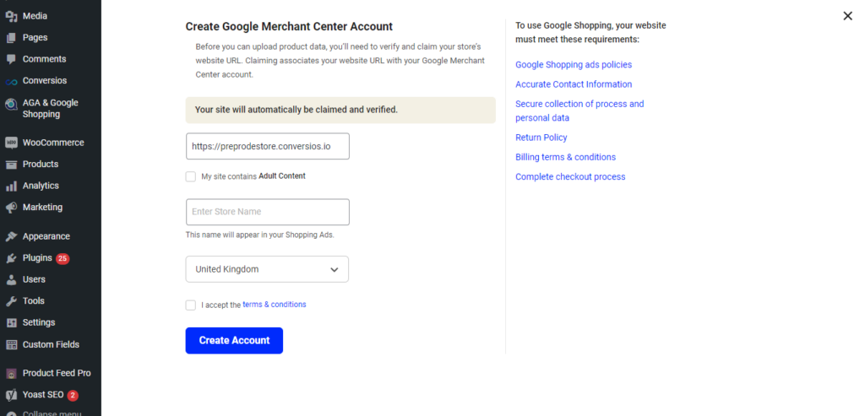Open the Yoast SEO icon

(x=11, y=395)
